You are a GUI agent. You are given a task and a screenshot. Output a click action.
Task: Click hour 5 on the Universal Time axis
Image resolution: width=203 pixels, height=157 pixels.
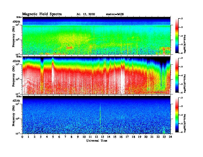pyautogui.click(x=53, y=137)
